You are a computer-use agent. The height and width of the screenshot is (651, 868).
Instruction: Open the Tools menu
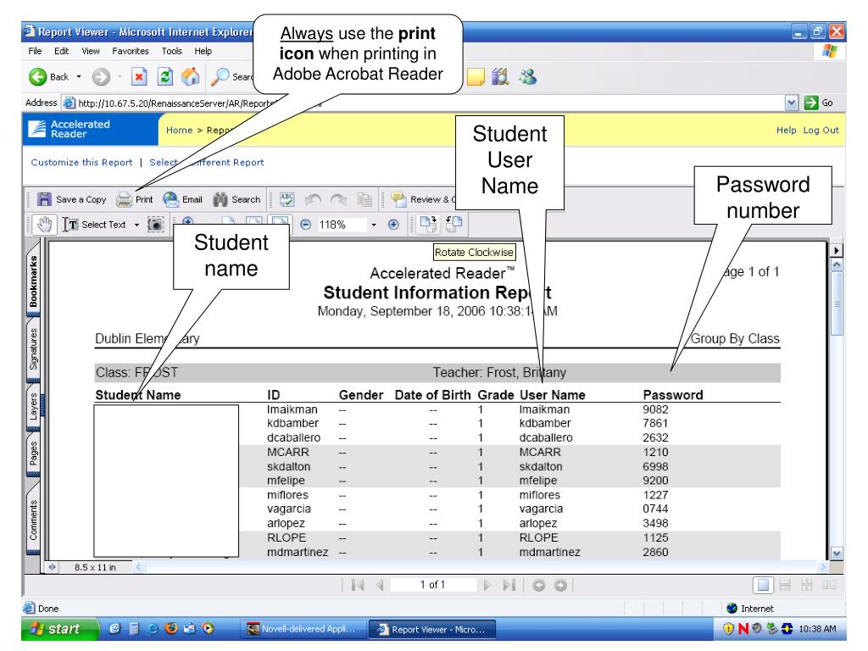[171, 51]
